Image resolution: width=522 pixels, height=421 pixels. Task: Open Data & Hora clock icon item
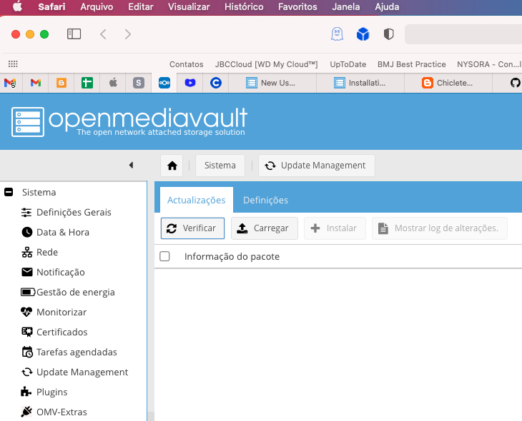click(62, 232)
